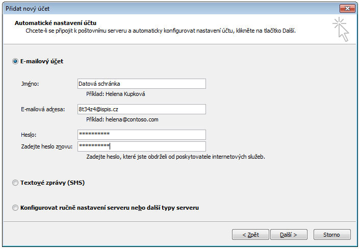Choose the Textové zprávy (SMS) option
Screen dimensions: 360x249
tap(15, 182)
